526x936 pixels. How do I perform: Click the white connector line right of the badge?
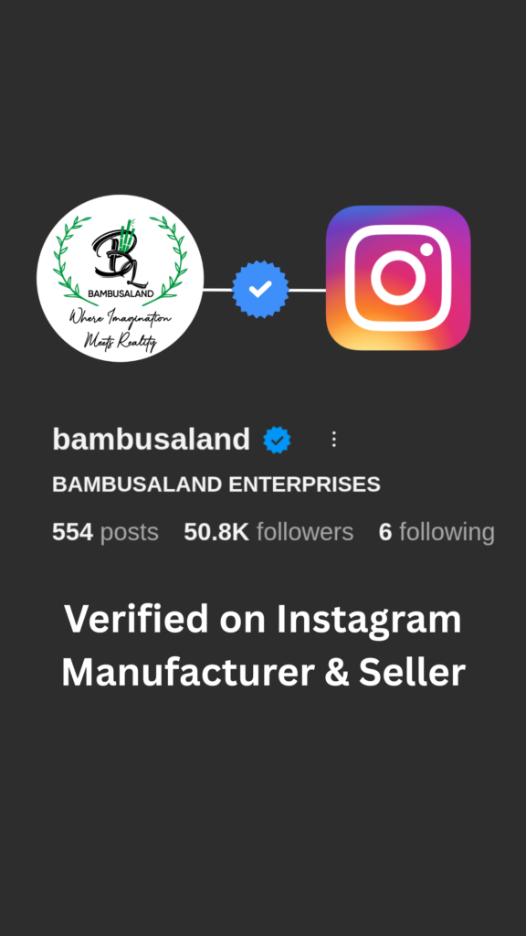[x=307, y=290]
